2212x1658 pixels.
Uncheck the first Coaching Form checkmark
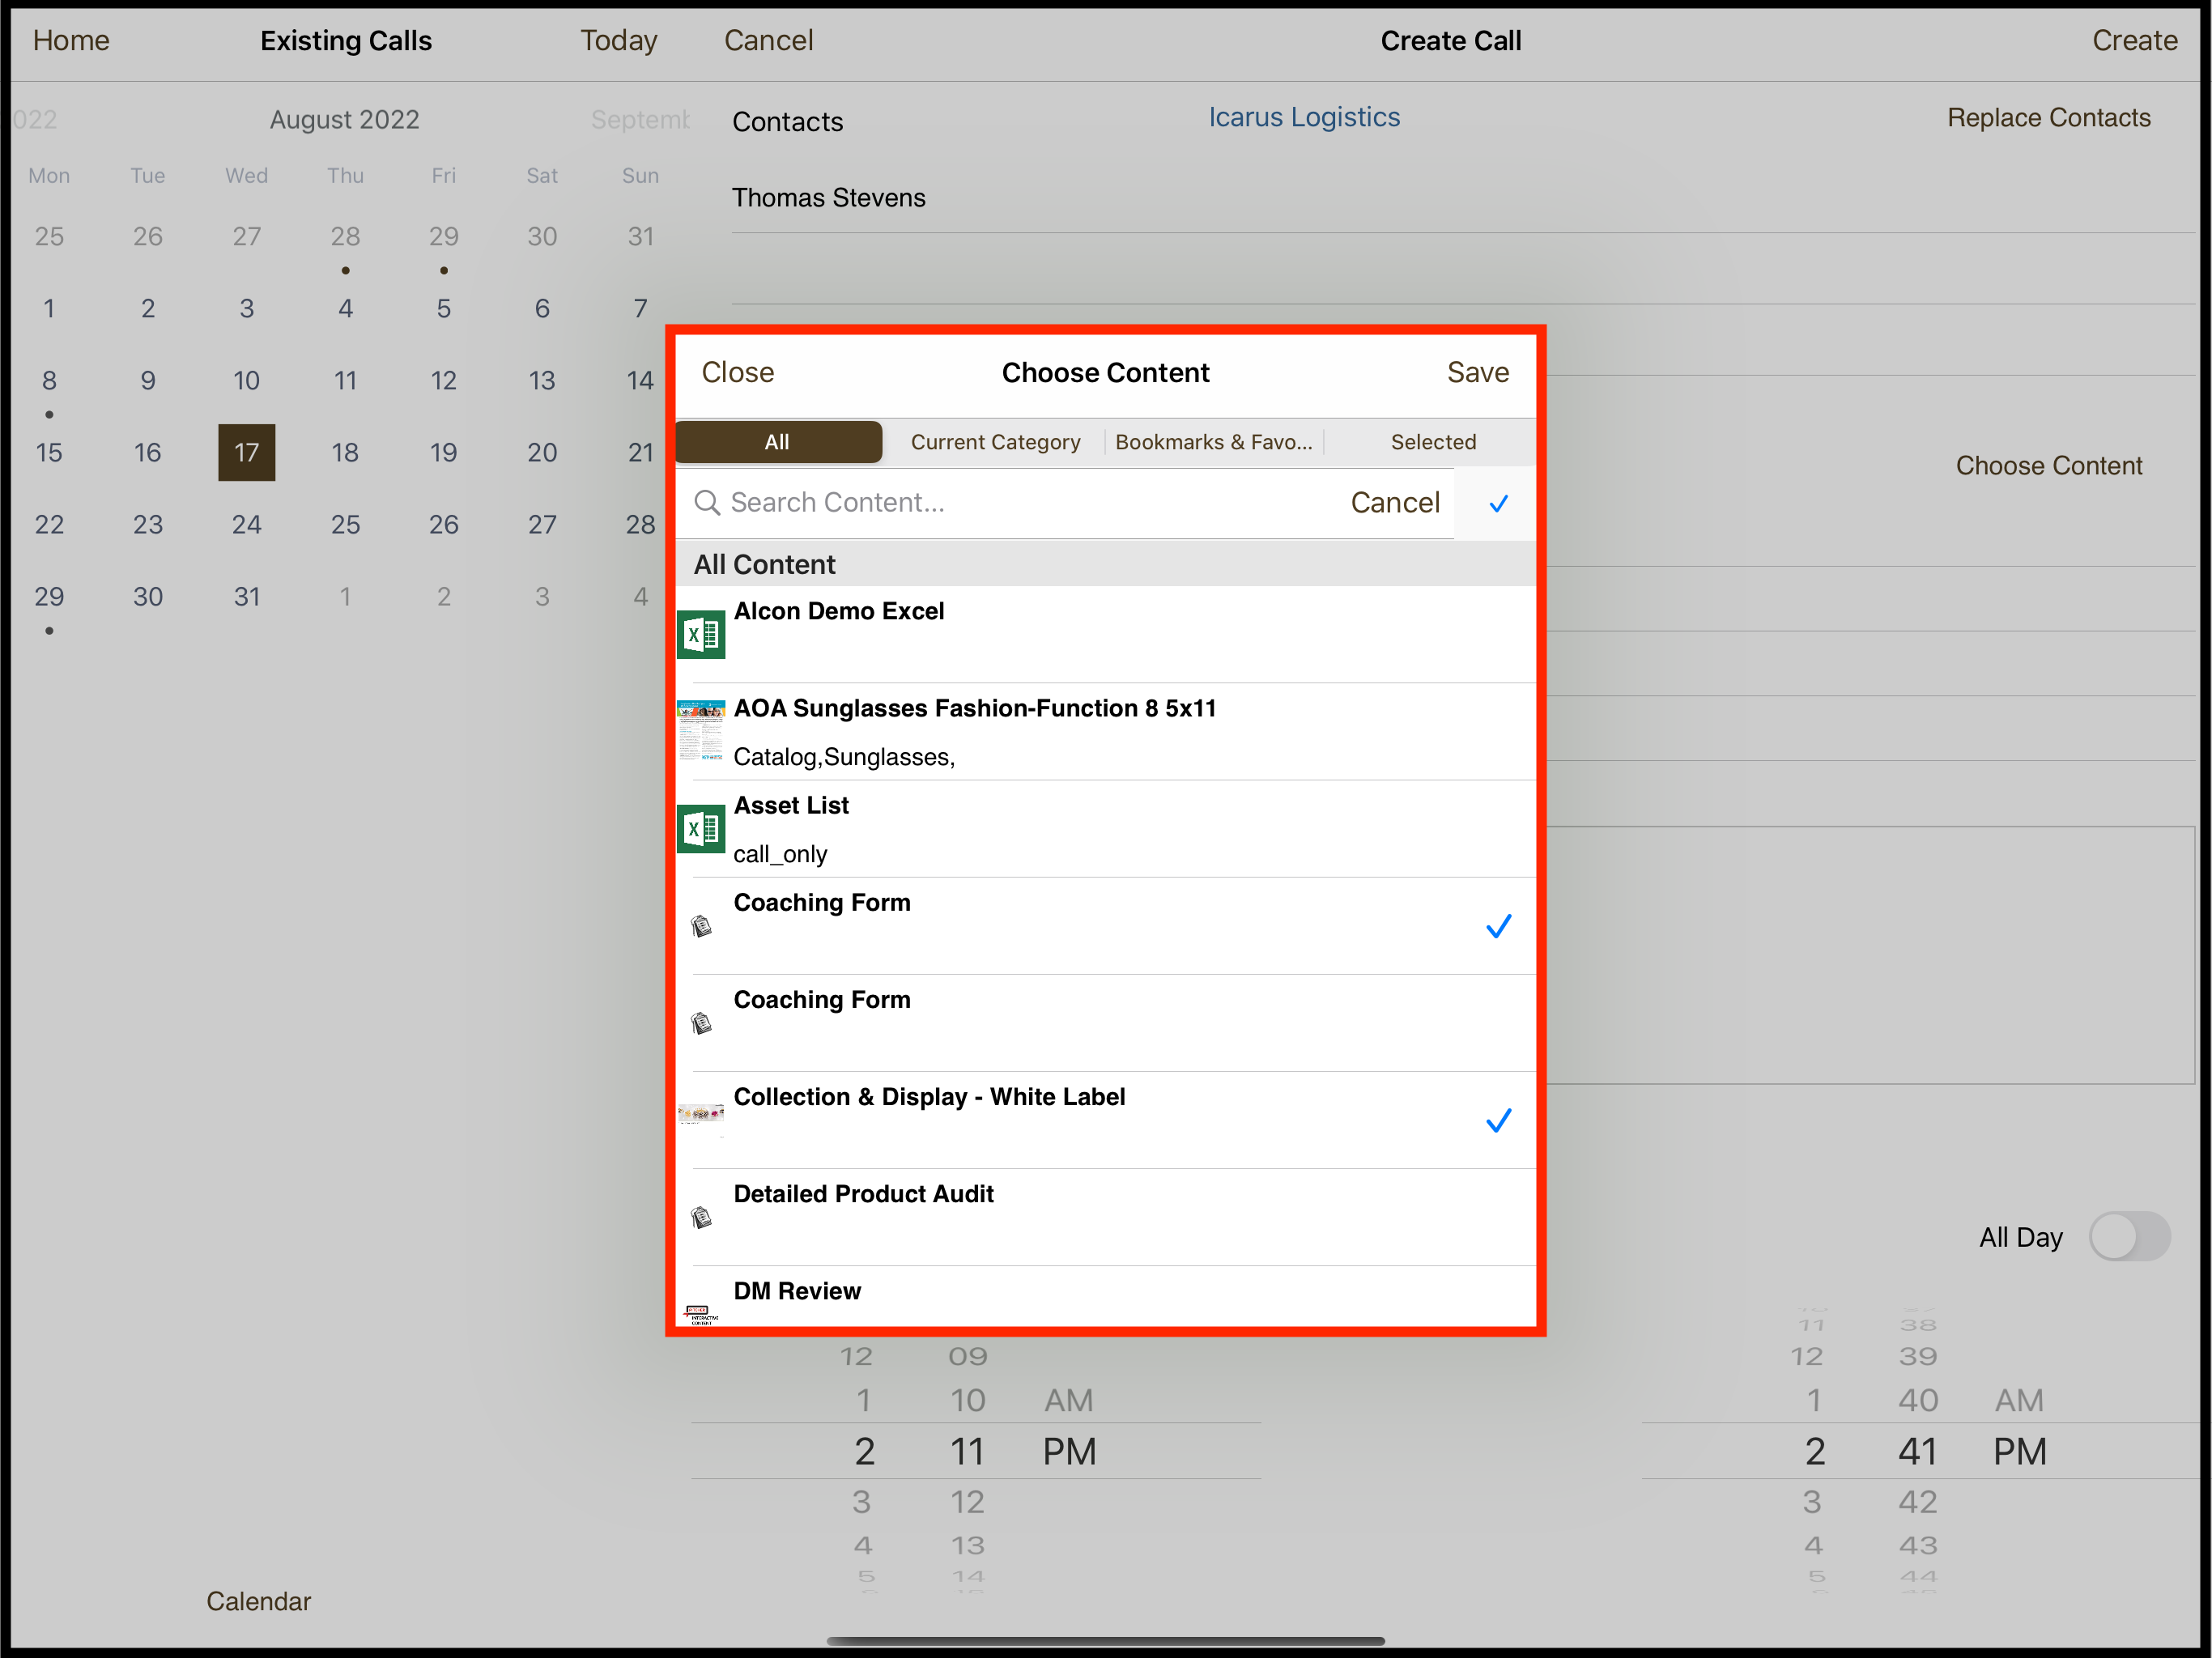[x=1497, y=926]
